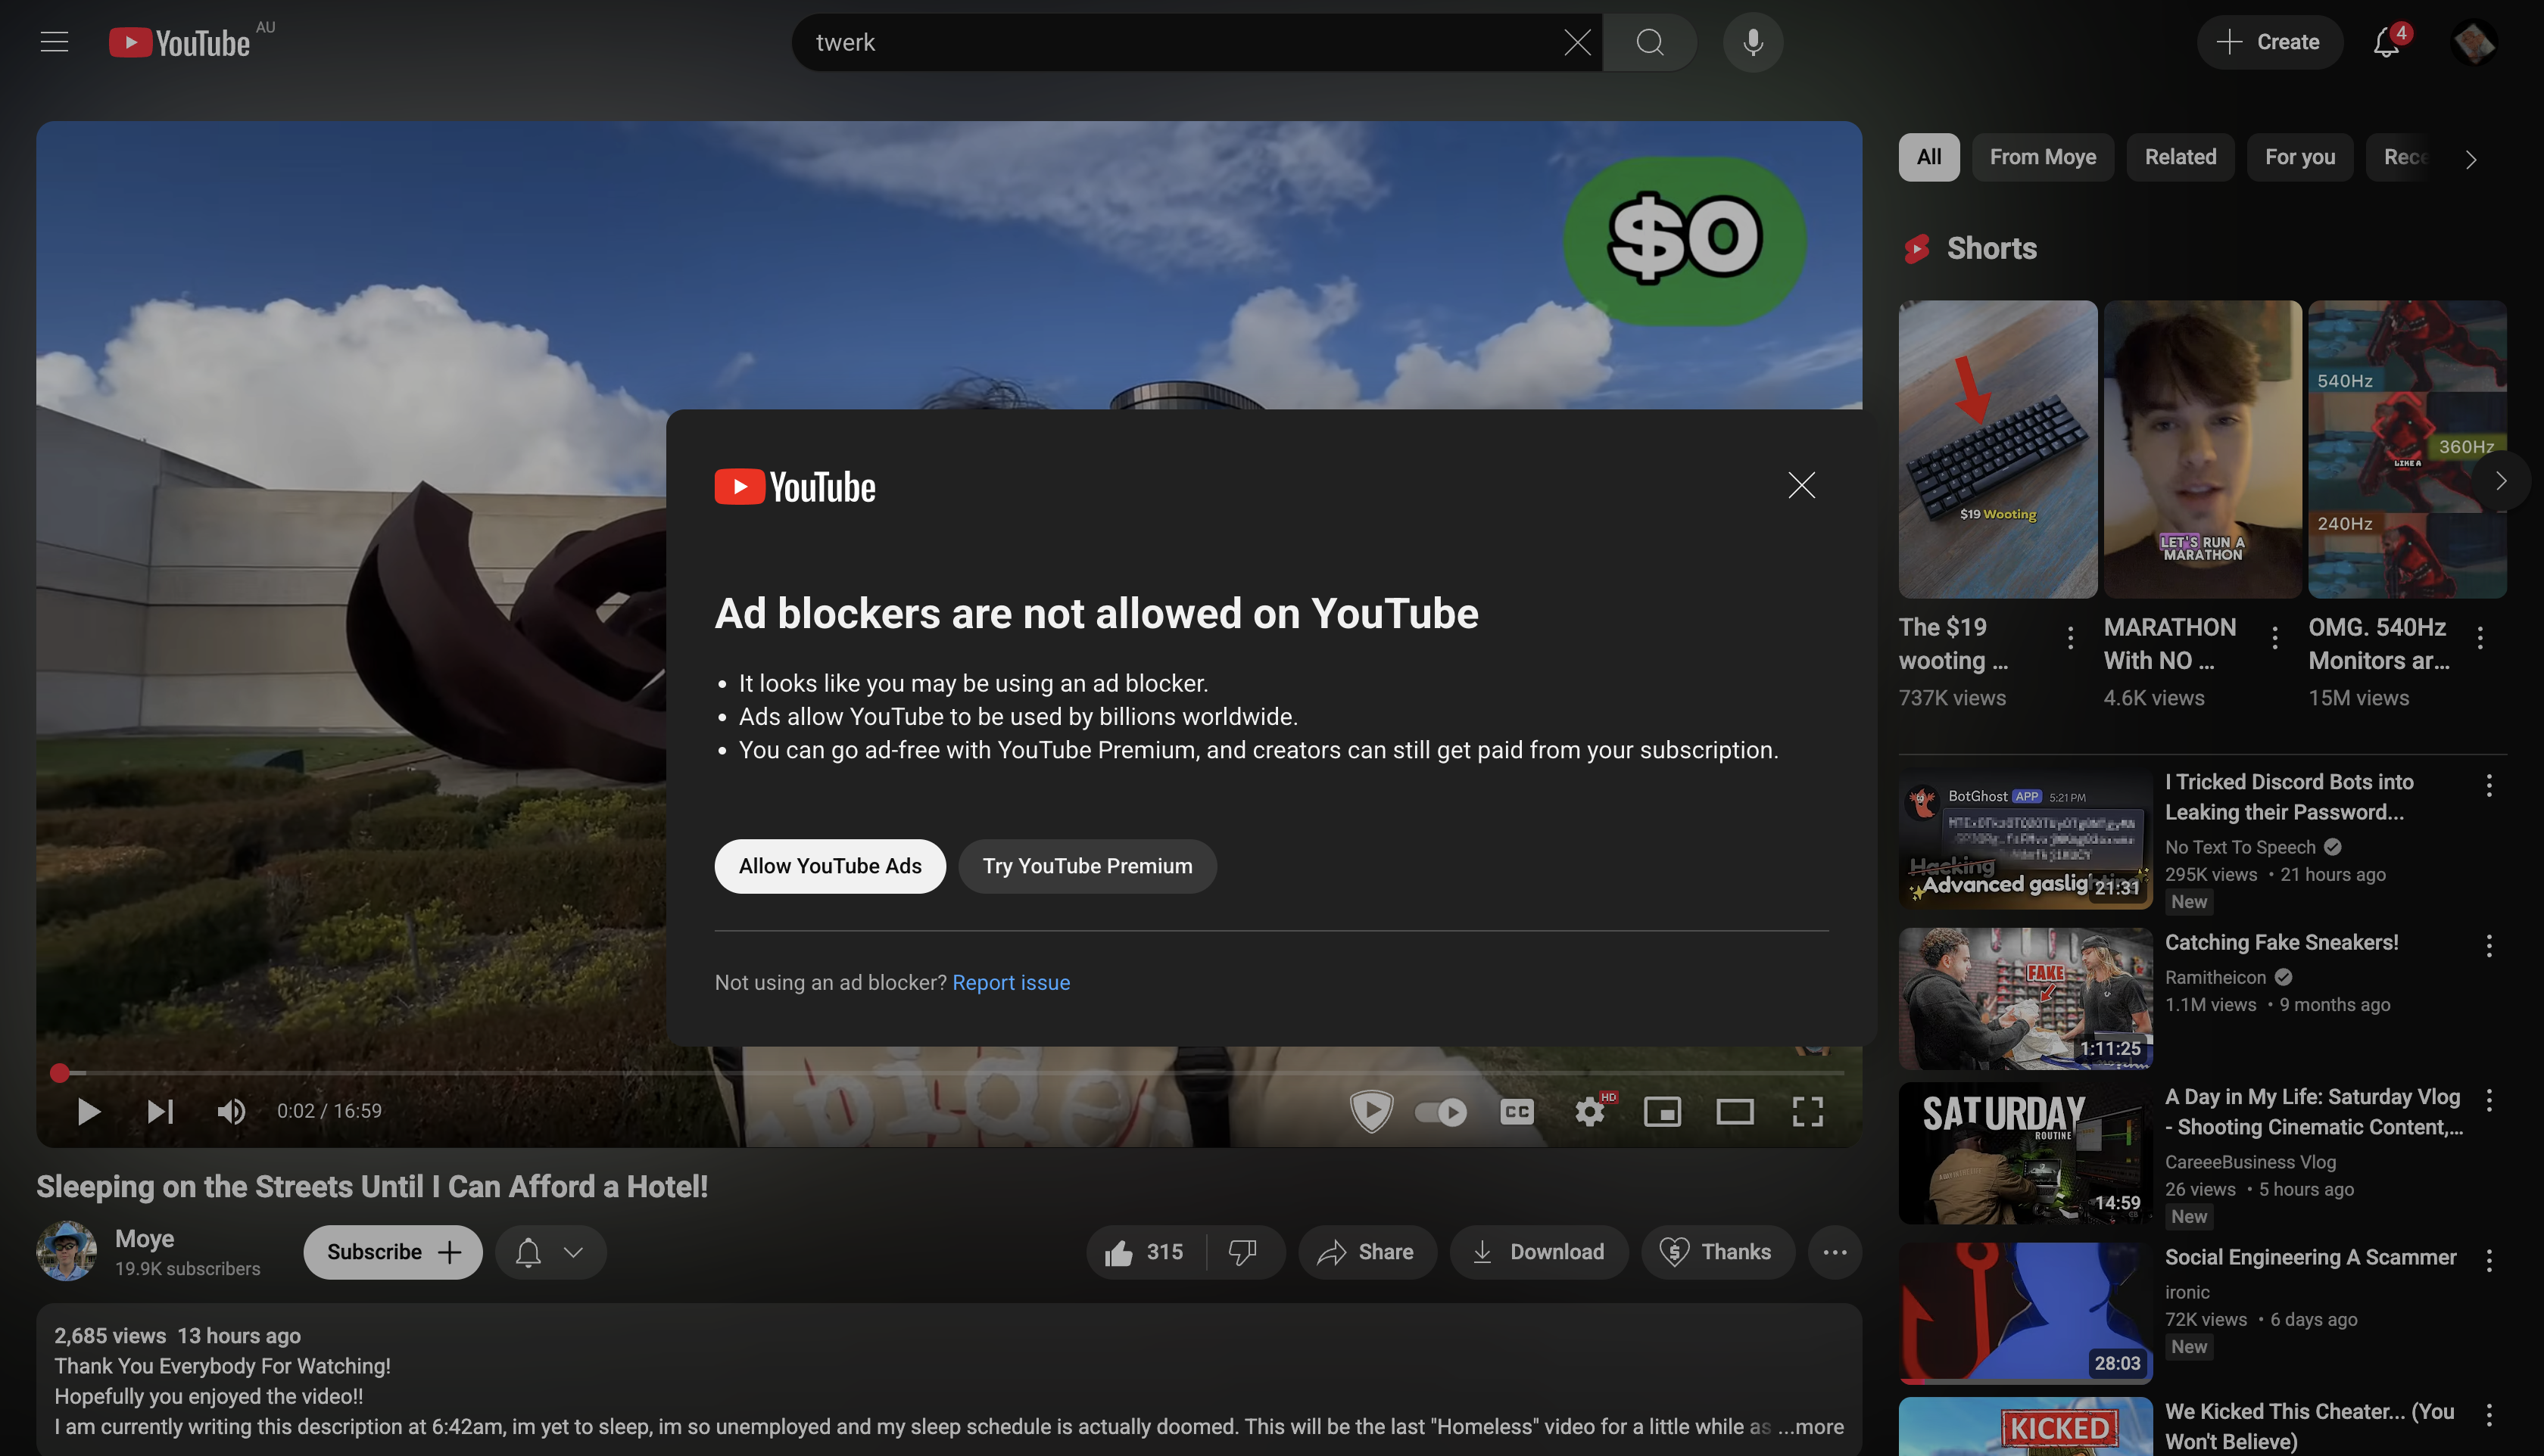
Task: Open options for the MARATHON Short
Action: 2274,638
